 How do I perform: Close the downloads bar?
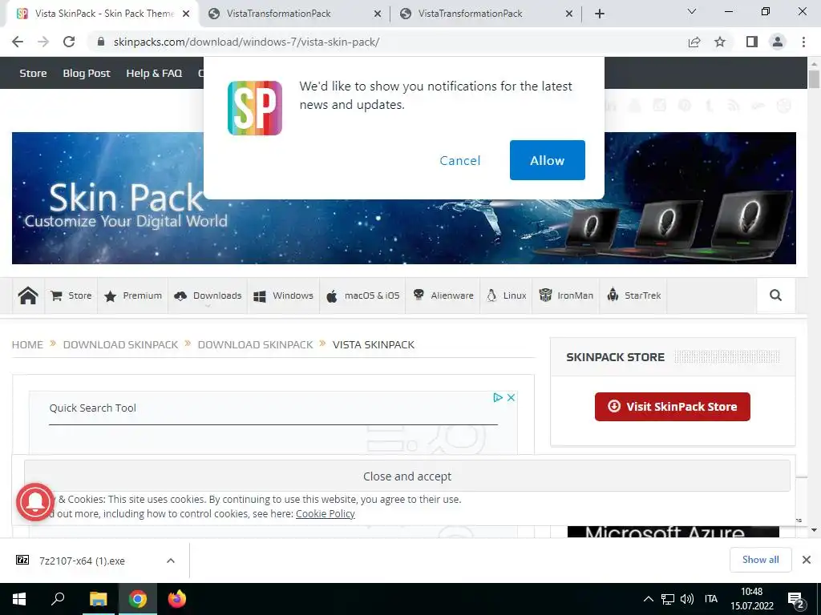click(807, 560)
